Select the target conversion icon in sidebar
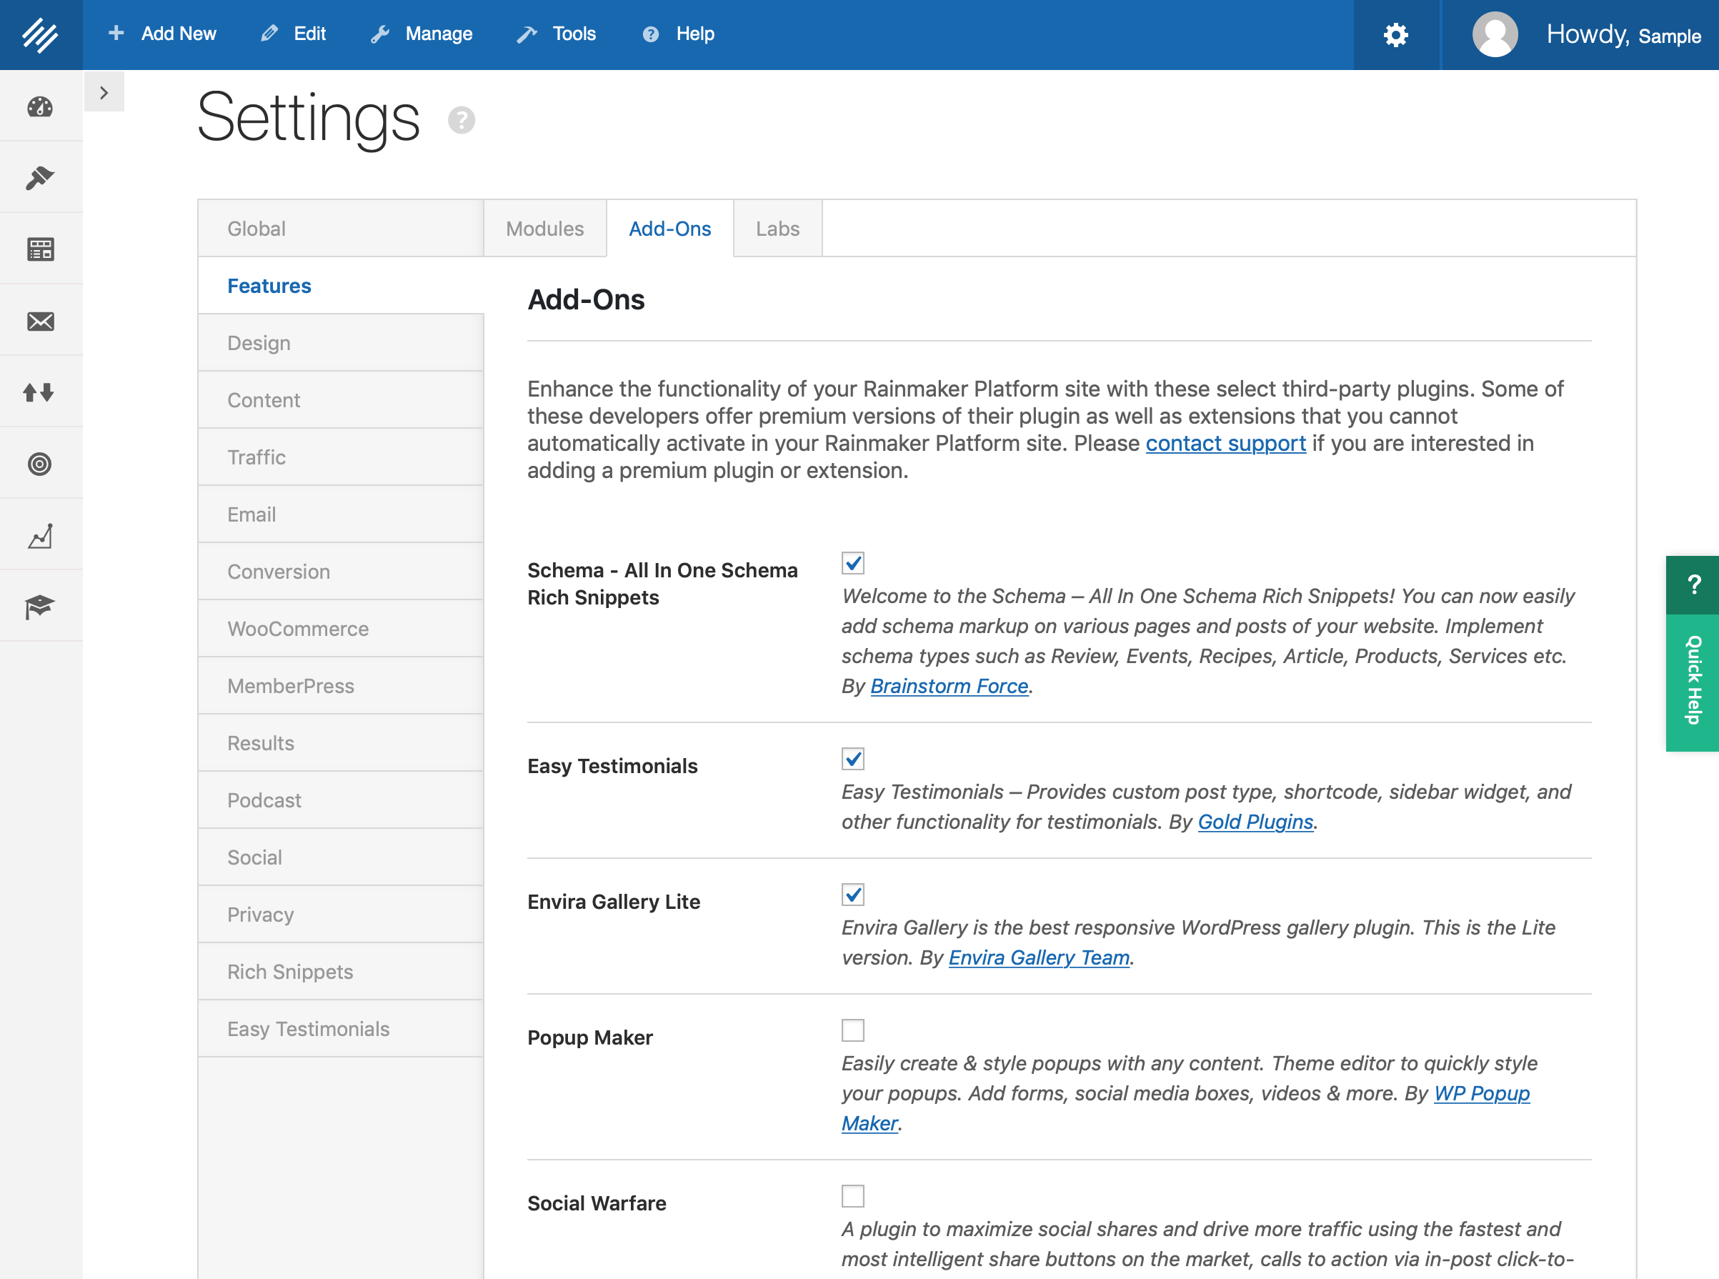This screenshot has width=1719, height=1279. tap(40, 463)
